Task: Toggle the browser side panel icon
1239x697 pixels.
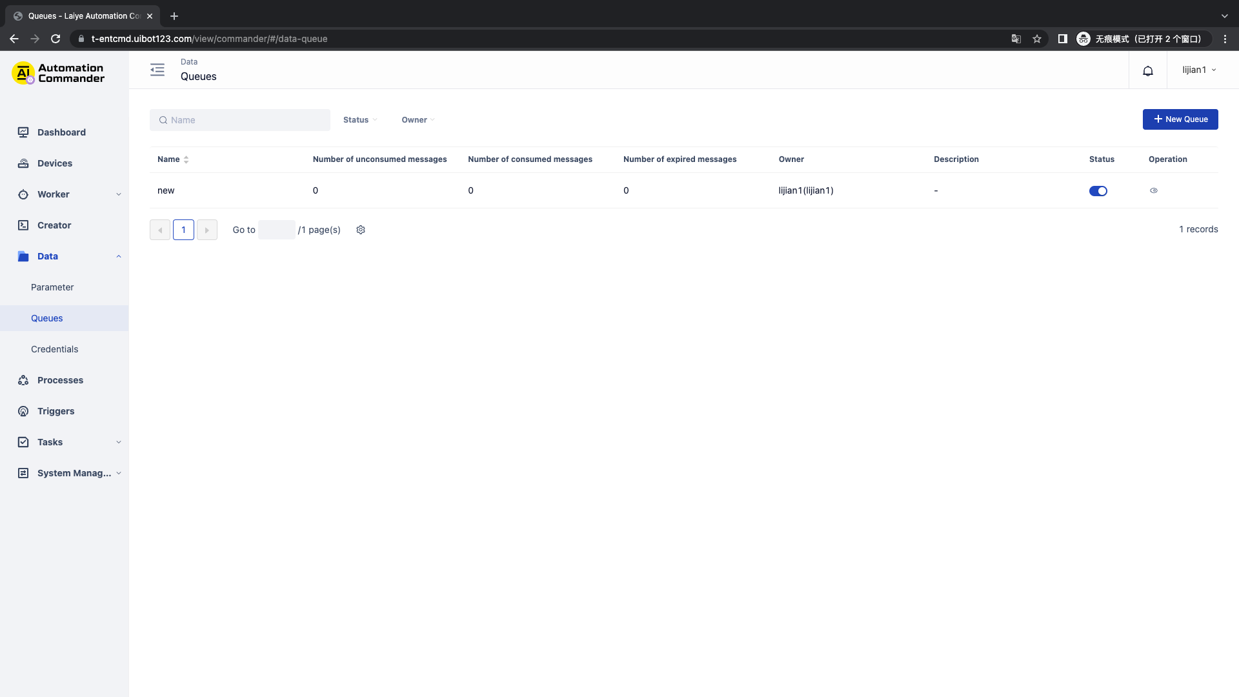Action: click(1062, 39)
